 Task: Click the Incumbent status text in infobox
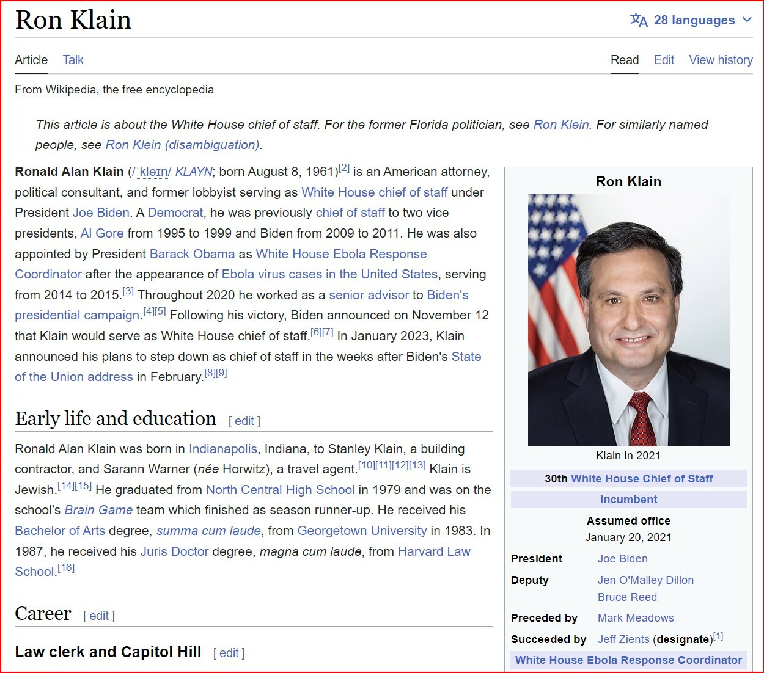628,500
